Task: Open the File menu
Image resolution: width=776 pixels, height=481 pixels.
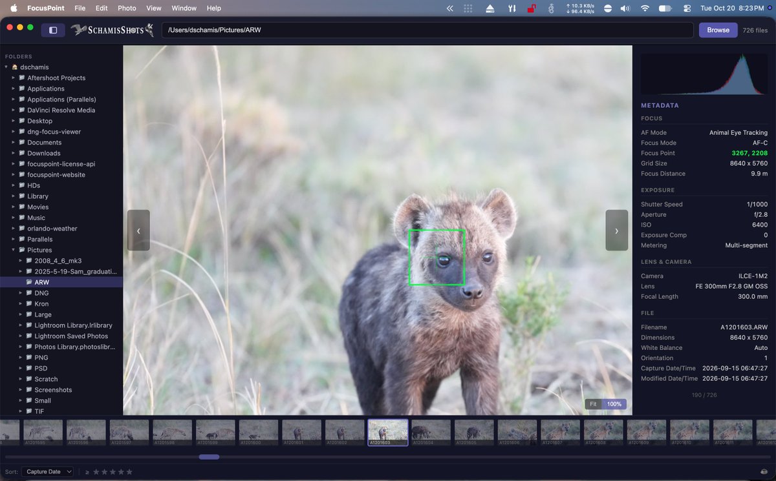Action: tap(80, 8)
